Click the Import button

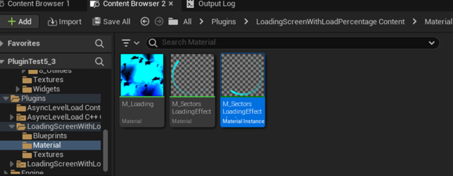point(65,22)
